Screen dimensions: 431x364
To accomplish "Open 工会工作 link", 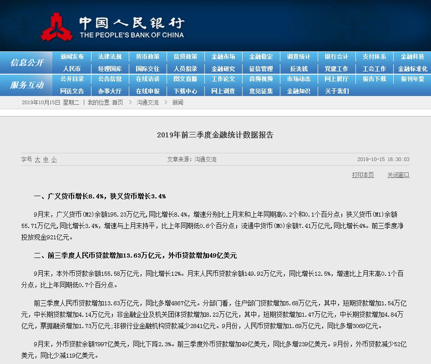I will [x=374, y=69].
